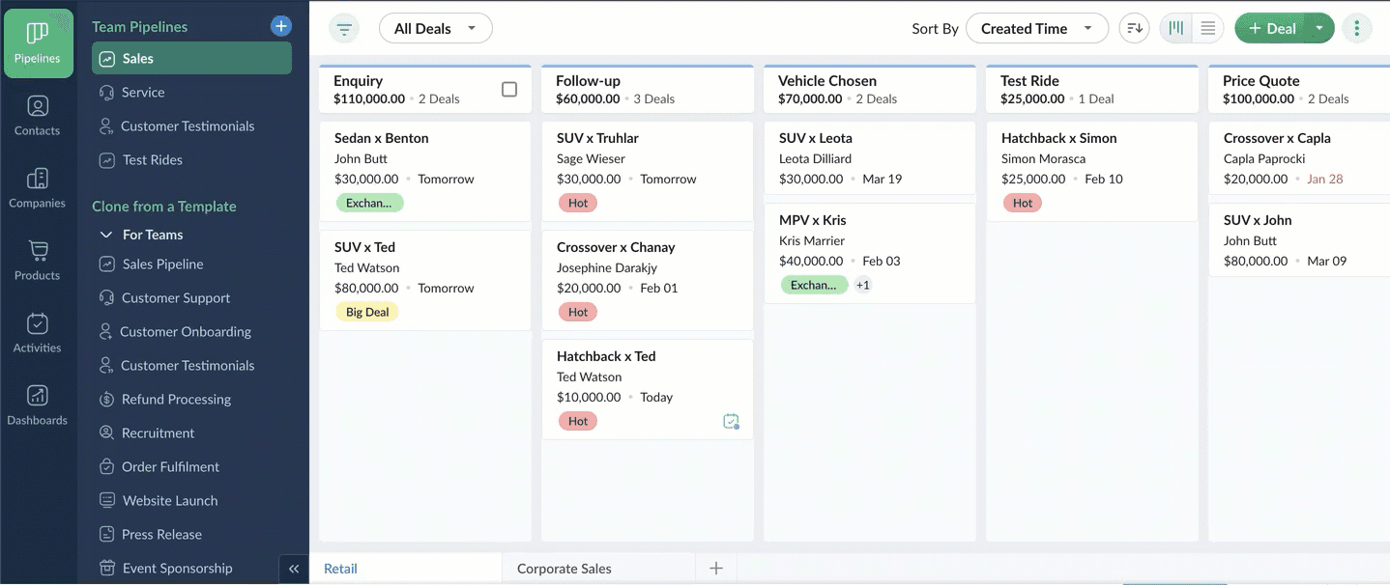1390x585 pixels.
Task: Open the Created Time sort dropdown
Action: pos(1036,28)
